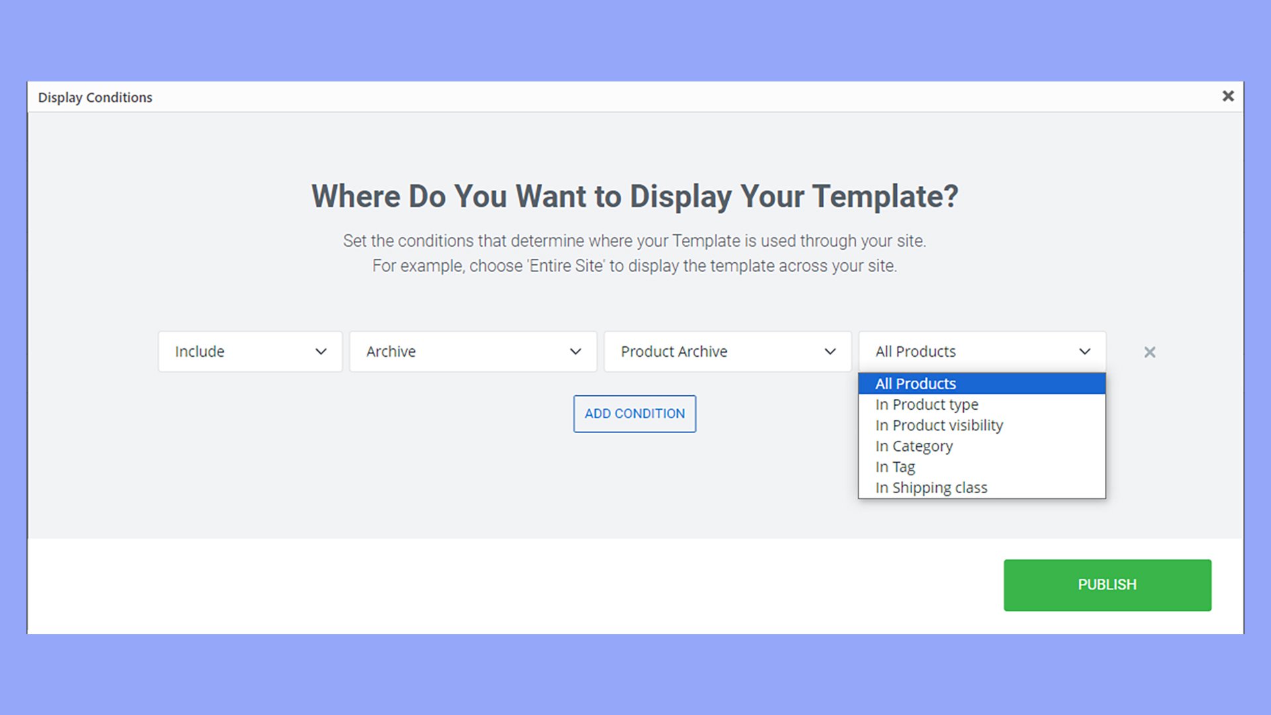Click the chevron arrow on Archive field

575,352
